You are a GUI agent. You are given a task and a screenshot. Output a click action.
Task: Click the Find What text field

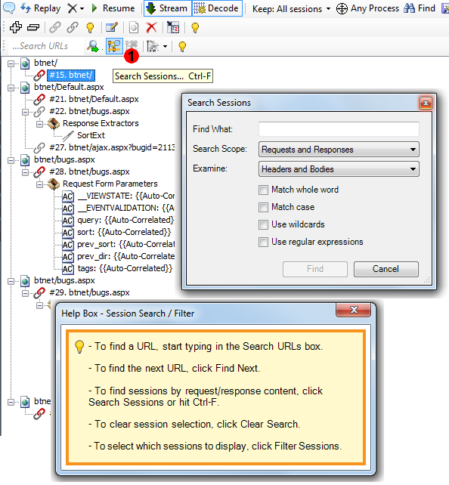(339, 129)
